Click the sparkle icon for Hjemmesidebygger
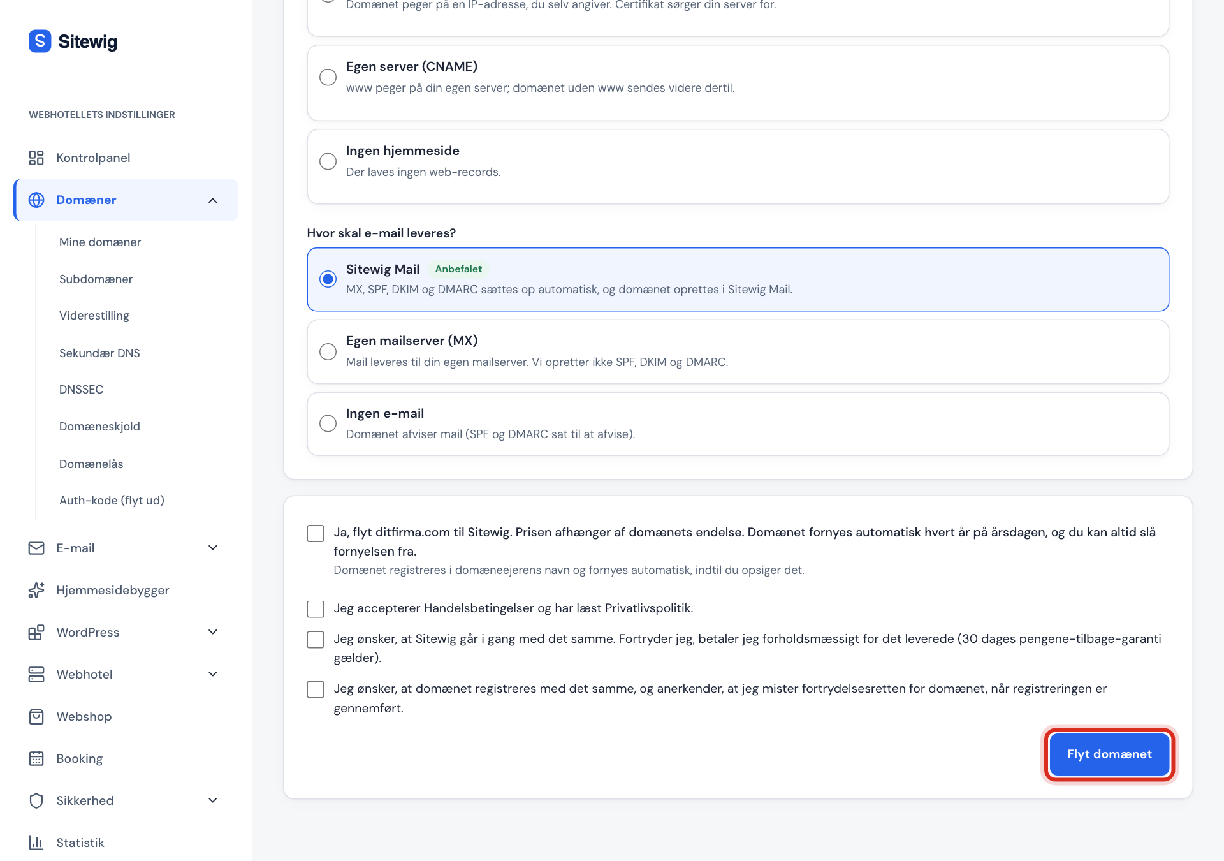1224x861 pixels. point(36,590)
